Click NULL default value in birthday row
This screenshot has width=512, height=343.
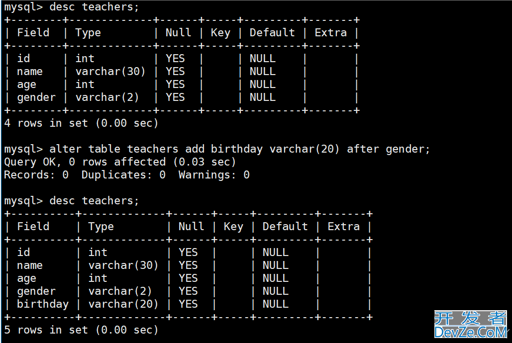click(275, 304)
